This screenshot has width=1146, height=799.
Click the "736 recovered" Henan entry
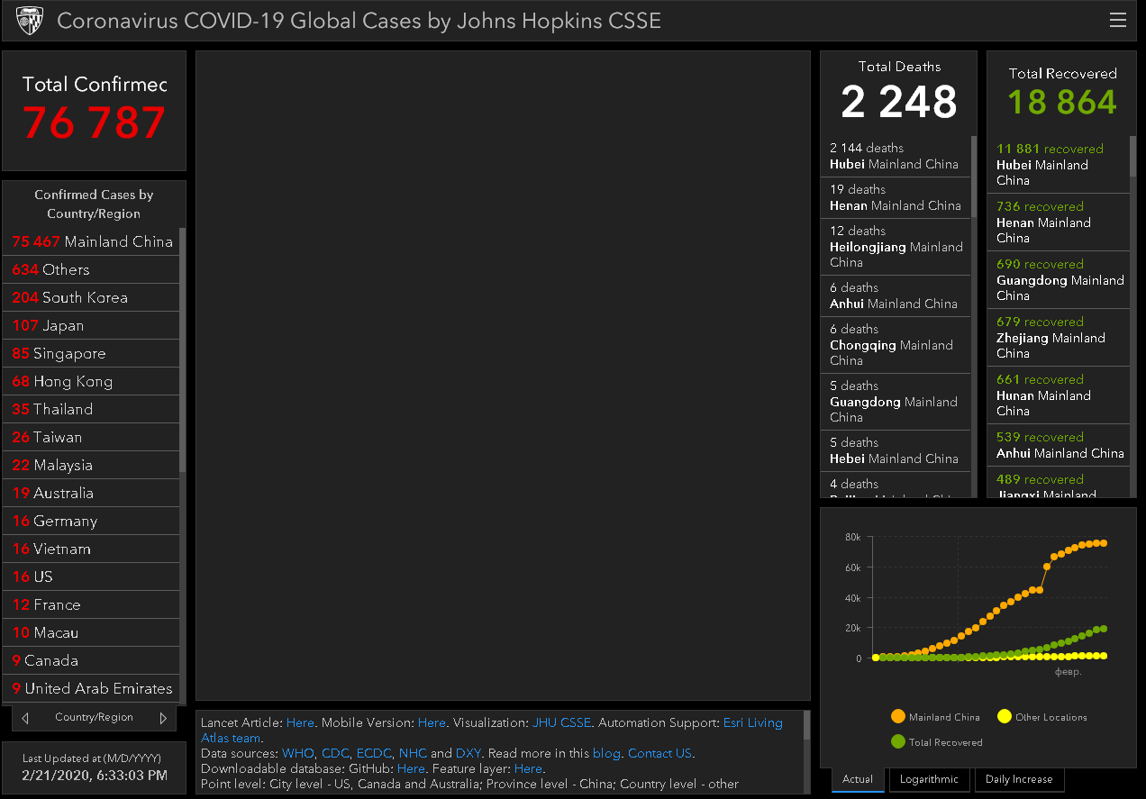click(1059, 222)
